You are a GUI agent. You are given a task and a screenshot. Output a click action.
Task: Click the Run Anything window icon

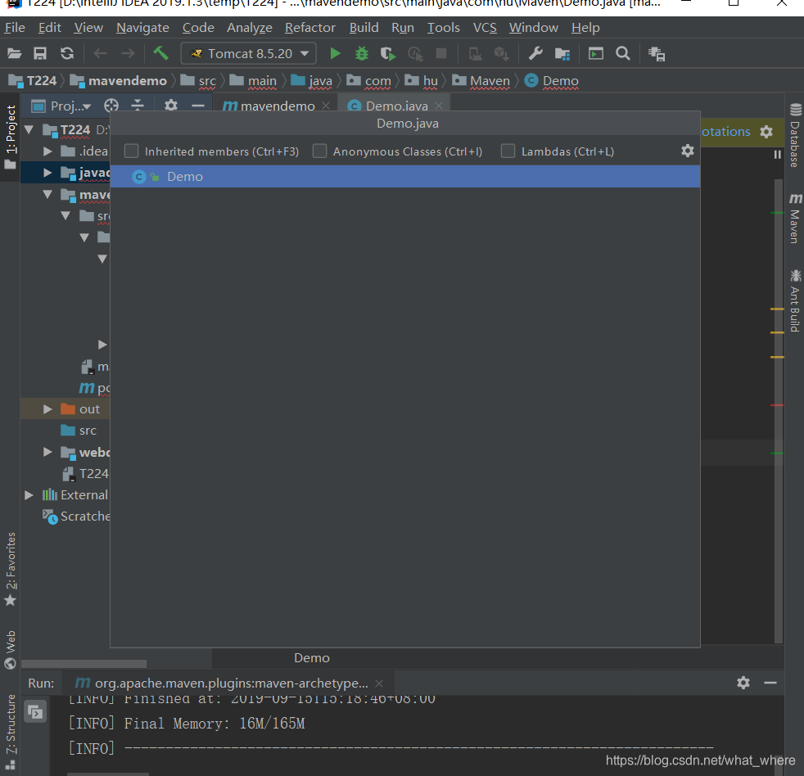click(596, 53)
